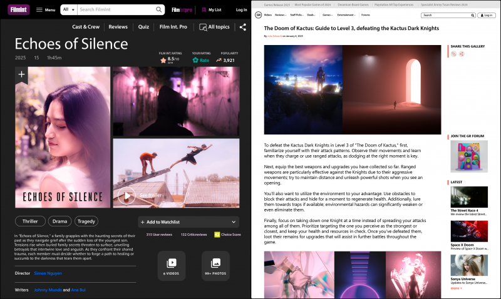Open the 6 Videos gallery
This screenshot has height=299, width=501.
coord(172,265)
